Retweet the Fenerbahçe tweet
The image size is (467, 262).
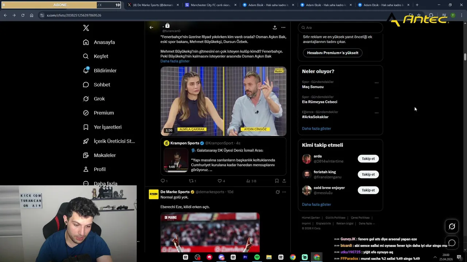191,181
